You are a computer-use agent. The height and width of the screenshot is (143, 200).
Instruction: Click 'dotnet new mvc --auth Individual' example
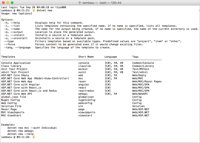[32, 128]
